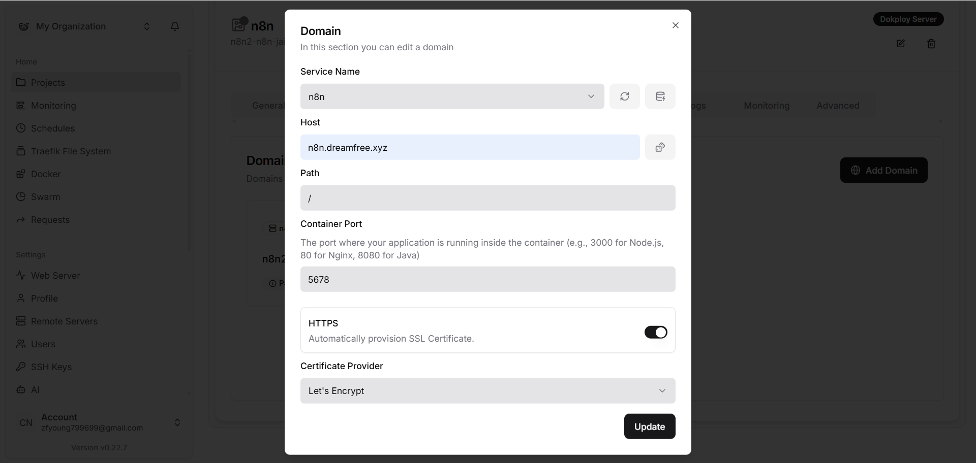The width and height of the screenshot is (976, 463).
Task: Click the database icon button beside Service Name
Action: (x=660, y=96)
